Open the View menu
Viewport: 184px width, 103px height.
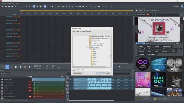click(x=13, y=3)
